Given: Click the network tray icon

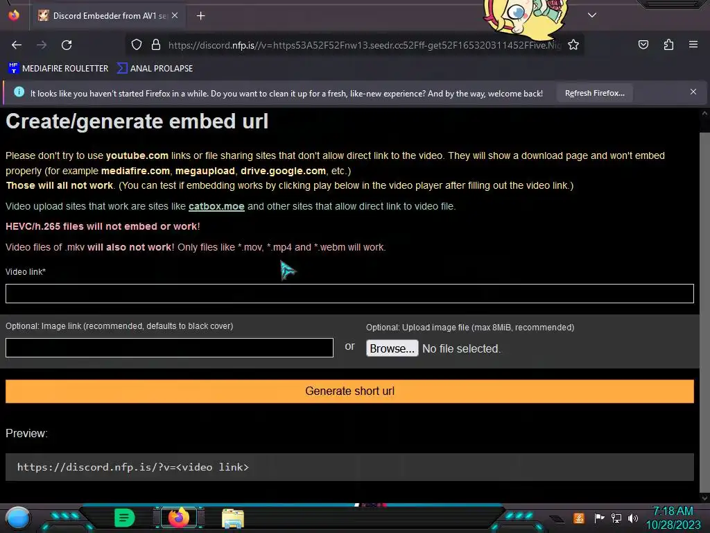Looking at the screenshot, I should click(x=616, y=518).
